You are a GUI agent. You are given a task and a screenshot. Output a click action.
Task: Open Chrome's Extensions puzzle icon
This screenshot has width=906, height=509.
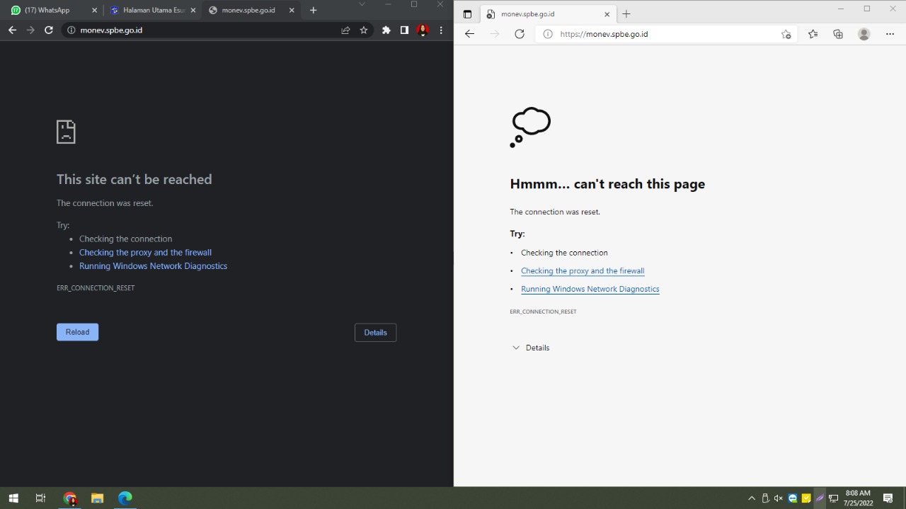(386, 30)
